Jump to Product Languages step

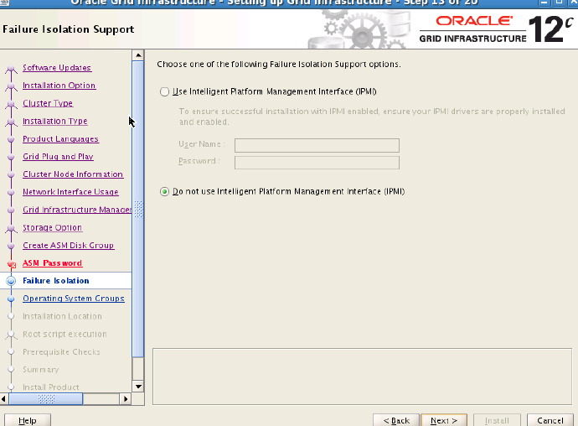tap(60, 139)
